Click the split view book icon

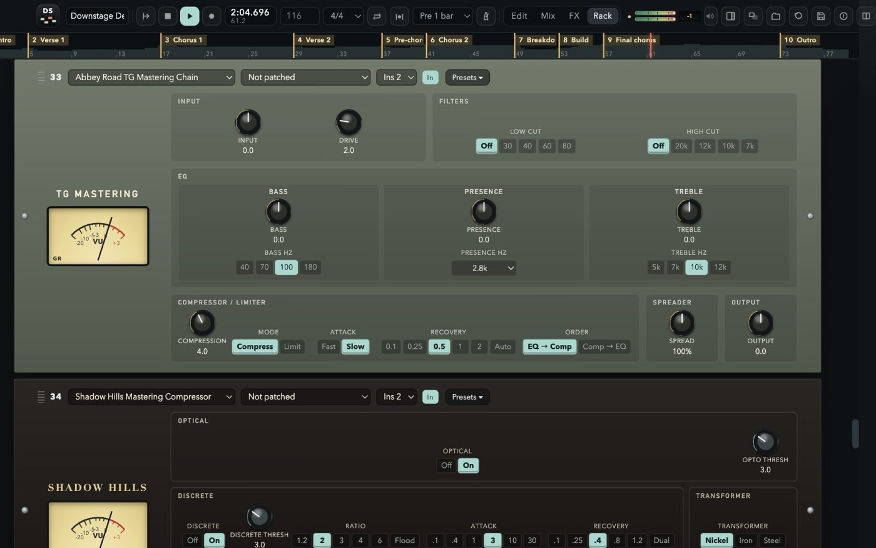pos(866,16)
